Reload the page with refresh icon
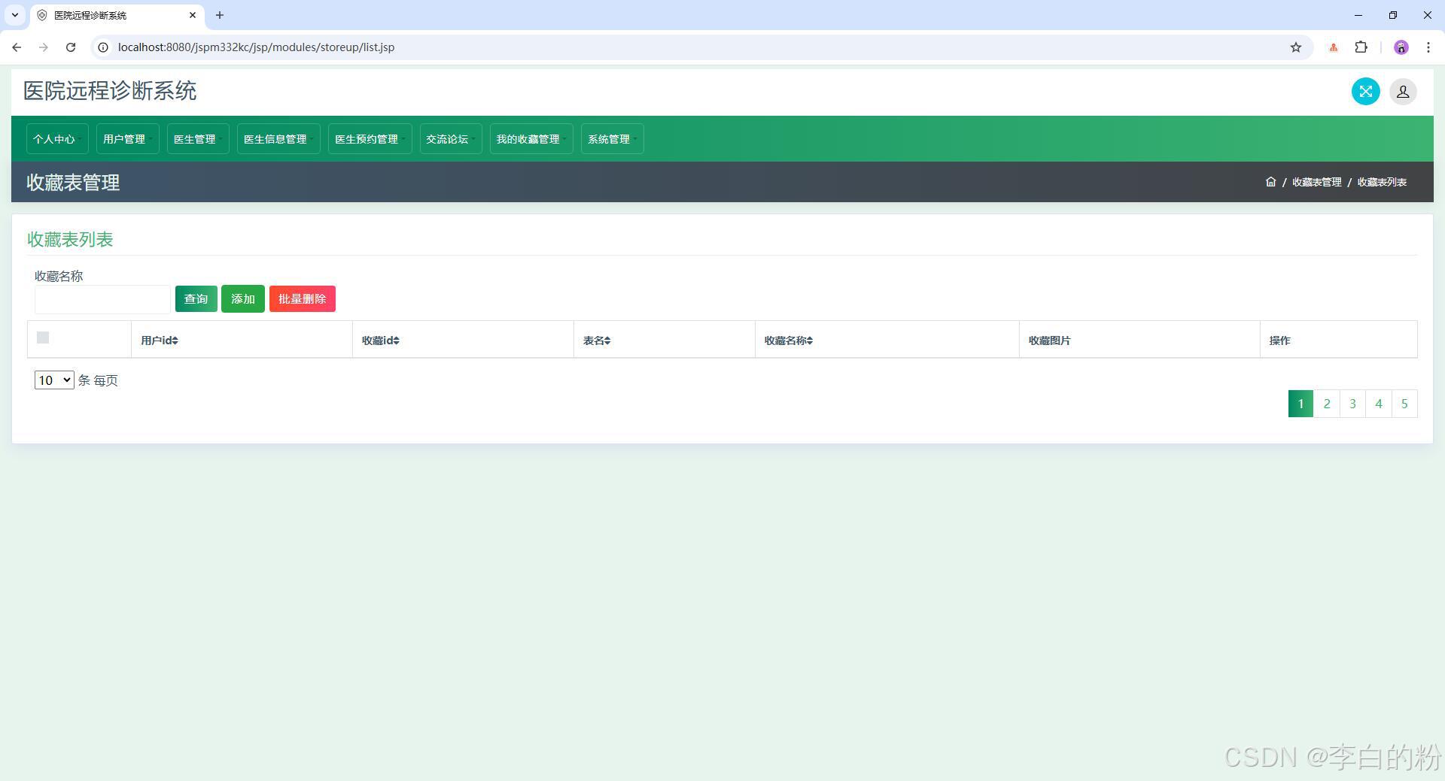 pos(71,47)
